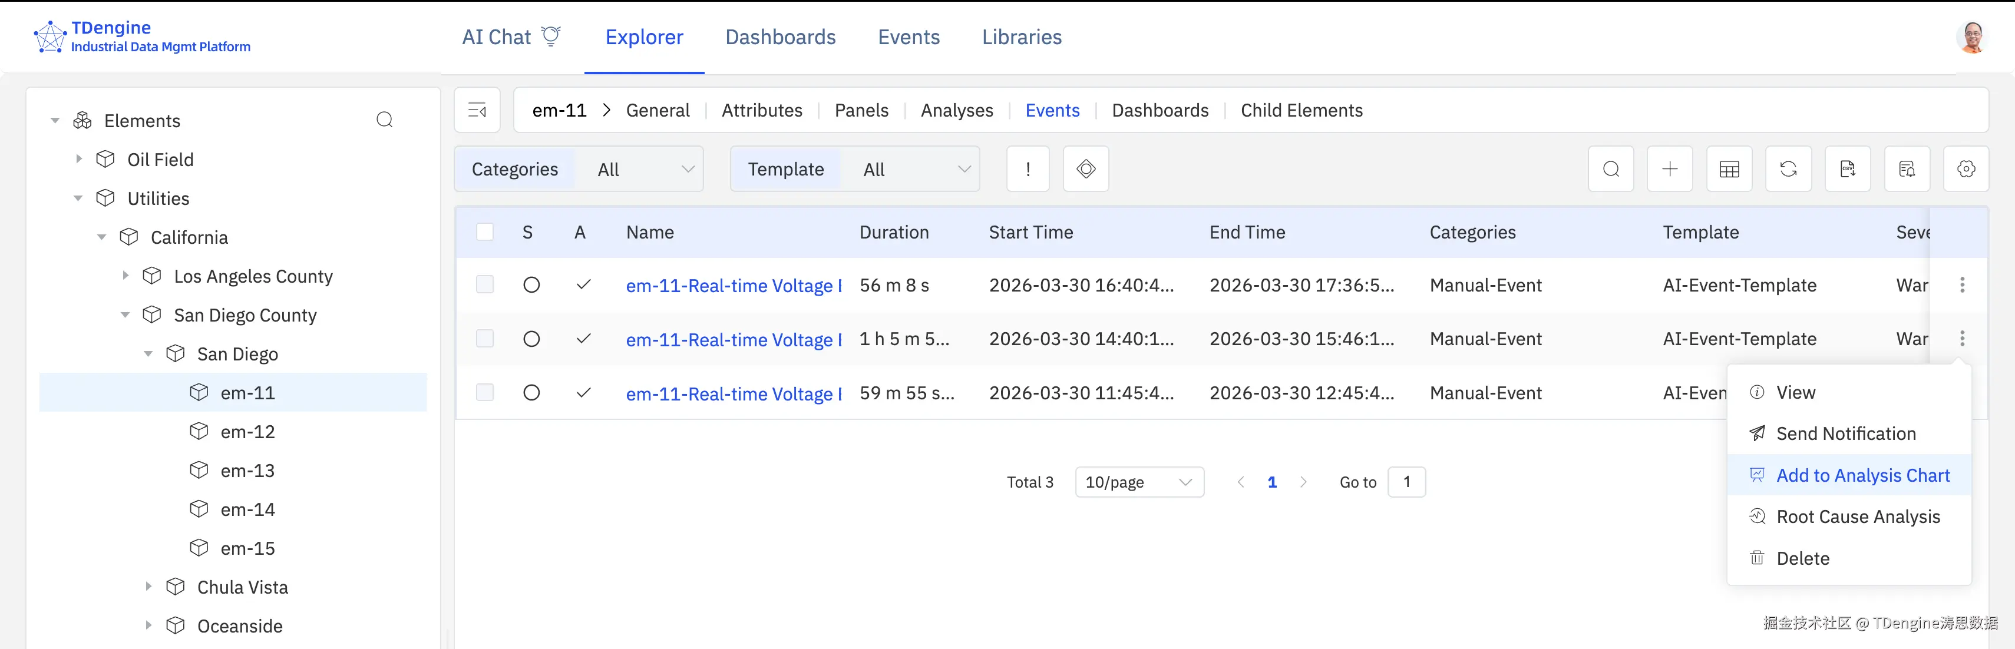Open the more actions menu for the 16:40 event

1962,284
